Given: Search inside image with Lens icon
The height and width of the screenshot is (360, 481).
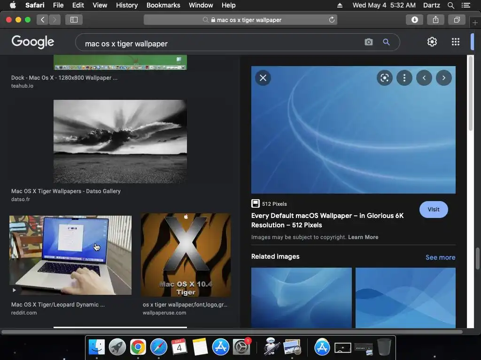Looking at the screenshot, I should click(x=384, y=78).
